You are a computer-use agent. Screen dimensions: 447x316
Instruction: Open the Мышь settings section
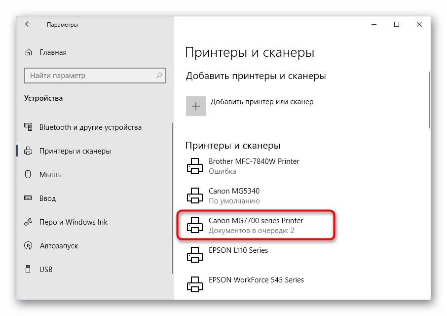[49, 174]
